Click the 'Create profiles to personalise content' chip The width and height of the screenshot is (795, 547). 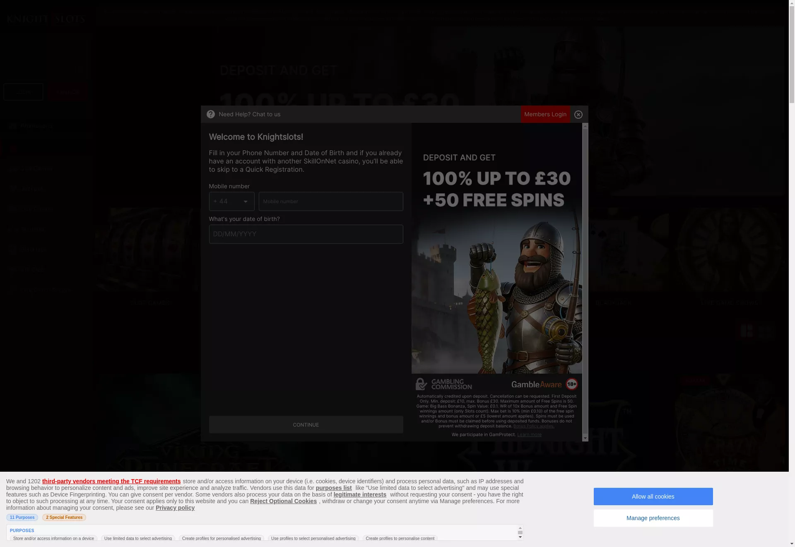coord(400,538)
